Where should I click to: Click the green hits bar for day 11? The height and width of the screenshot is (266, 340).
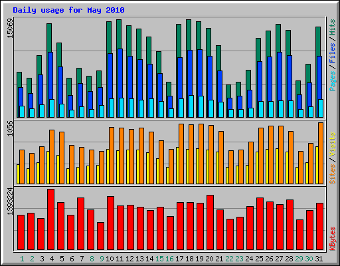(119, 34)
